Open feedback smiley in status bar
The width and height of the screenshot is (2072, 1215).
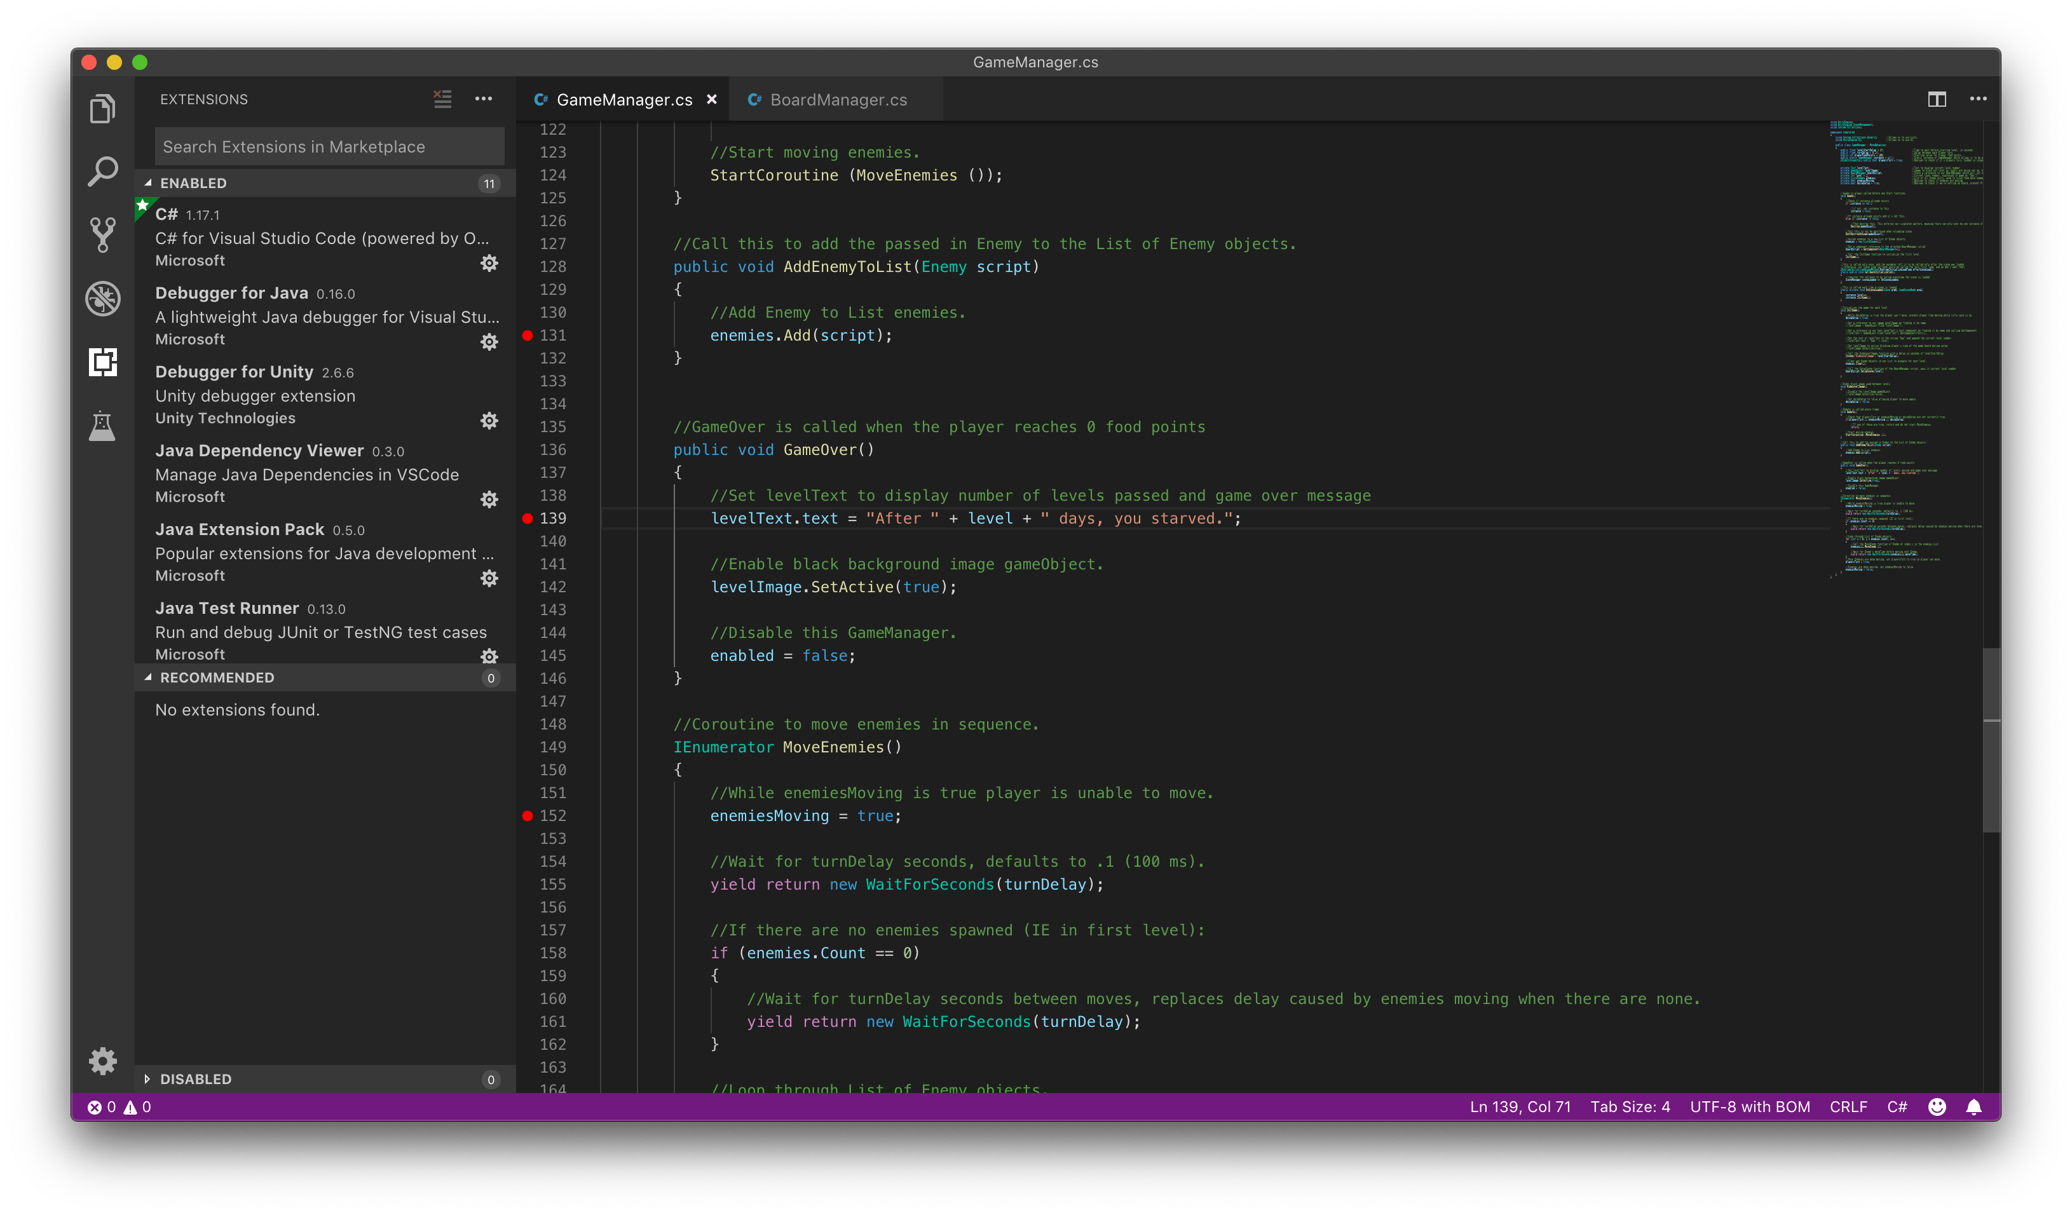coord(1937,1106)
